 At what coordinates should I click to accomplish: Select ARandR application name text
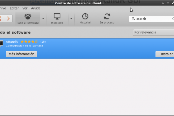[12, 42]
